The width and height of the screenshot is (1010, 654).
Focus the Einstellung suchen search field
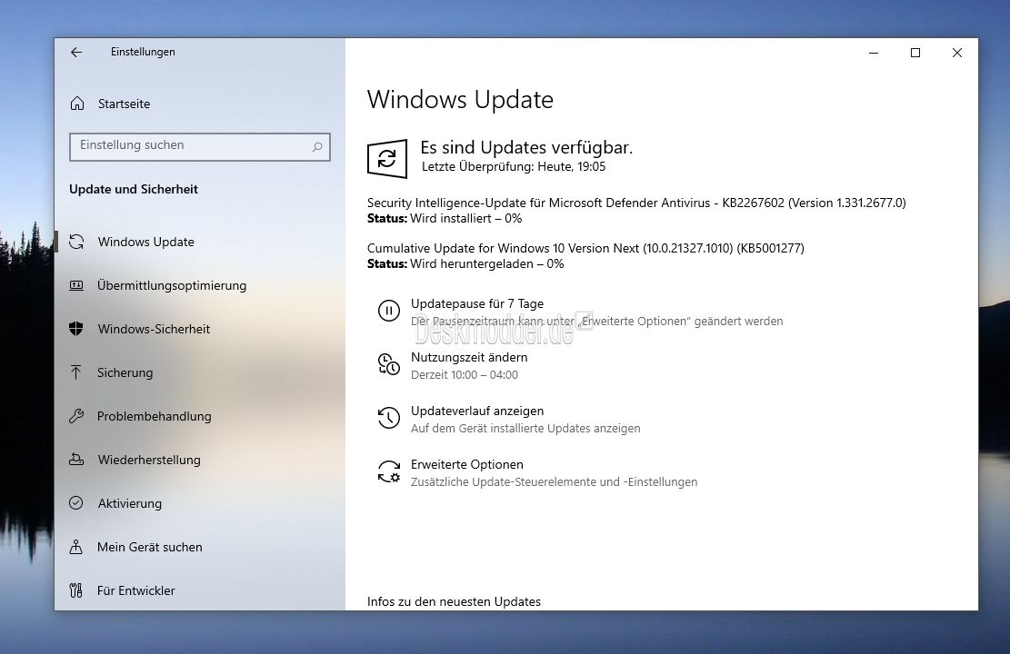[x=191, y=146]
